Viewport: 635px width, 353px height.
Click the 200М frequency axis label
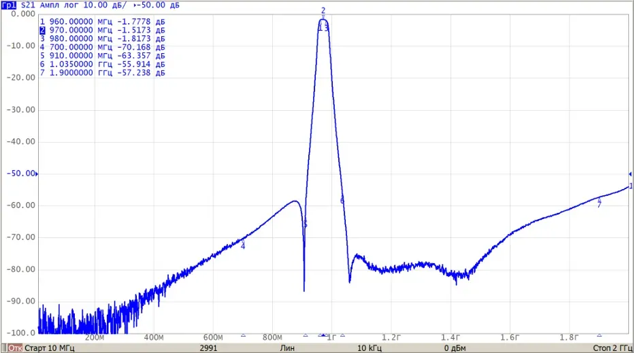(95, 337)
